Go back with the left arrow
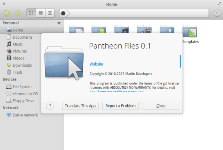The width and height of the screenshot is (223, 150). point(6,13)
